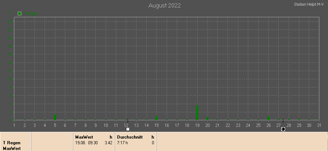Click the 3.42 maximum value cell
The height and width of the screenshot is (151, 328).
(109, 143)
